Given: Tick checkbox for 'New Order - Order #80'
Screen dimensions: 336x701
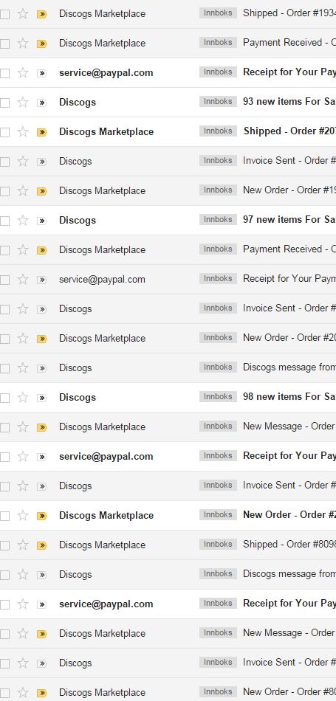Looking at the screenshot, I should 4,693.
